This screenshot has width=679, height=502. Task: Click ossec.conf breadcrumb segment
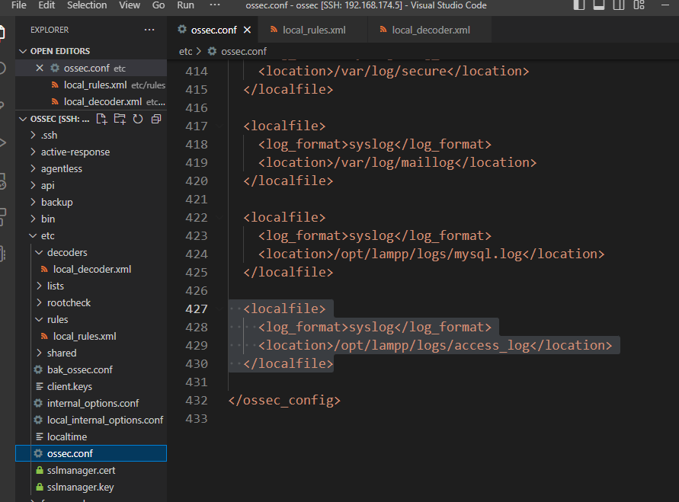click(x=244, y=51)
